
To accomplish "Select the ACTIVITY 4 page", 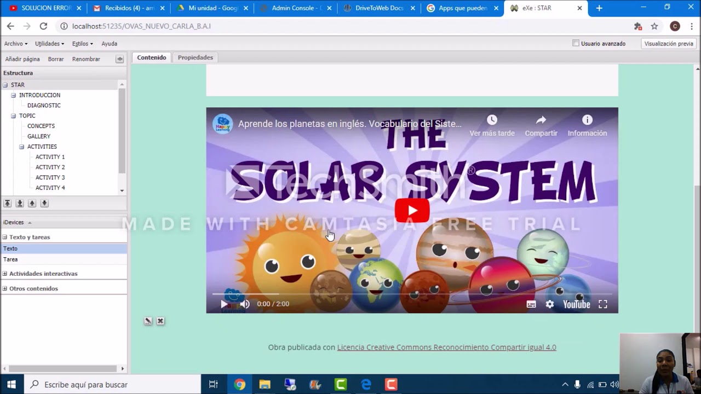I will pos(50,188).
